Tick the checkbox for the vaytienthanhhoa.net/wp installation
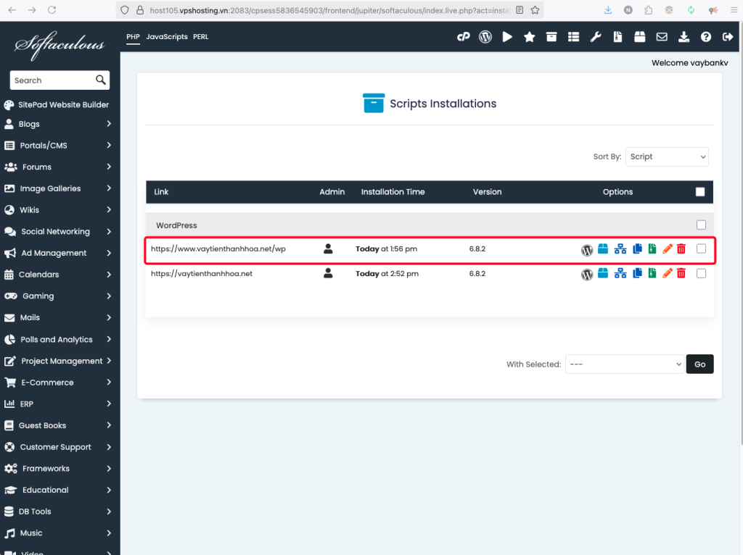Viewport: 743px width, 555px height. coord(701,249)
